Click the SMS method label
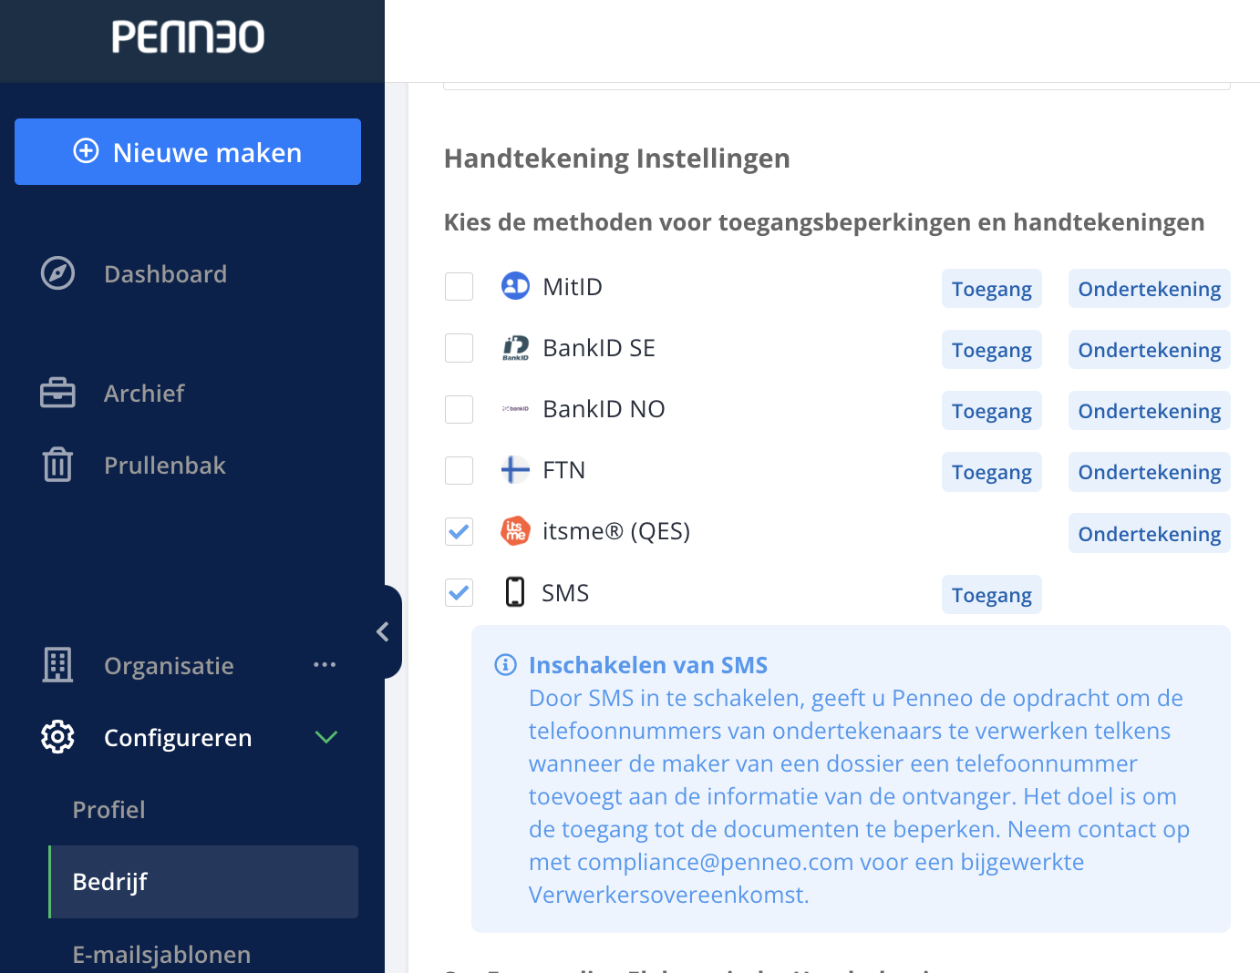 point(565,592)
